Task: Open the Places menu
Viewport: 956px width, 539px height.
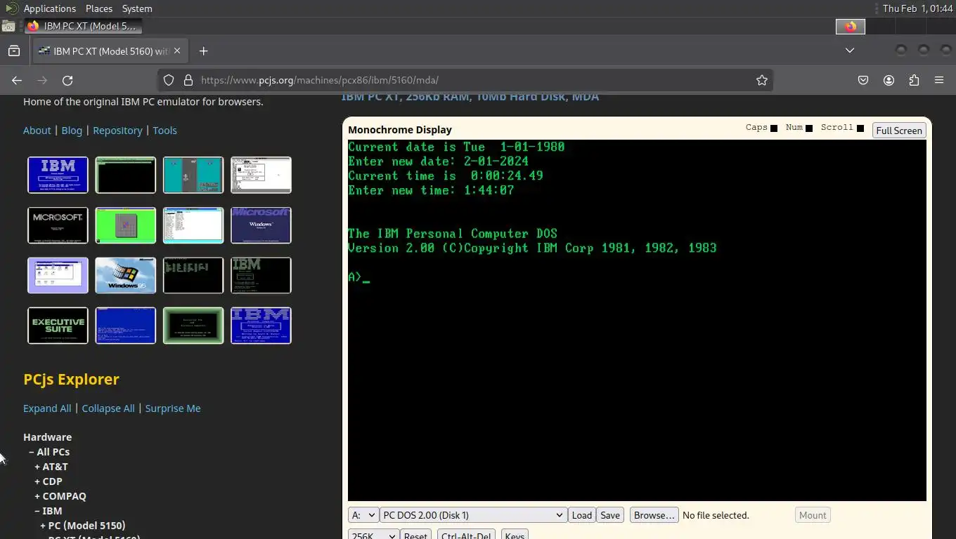Action: coord(99,8)
